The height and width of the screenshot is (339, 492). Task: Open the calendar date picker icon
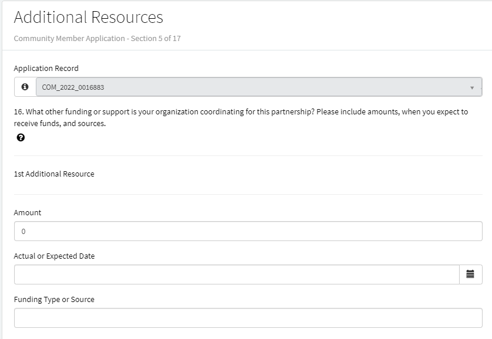click(x=470, y=274)
